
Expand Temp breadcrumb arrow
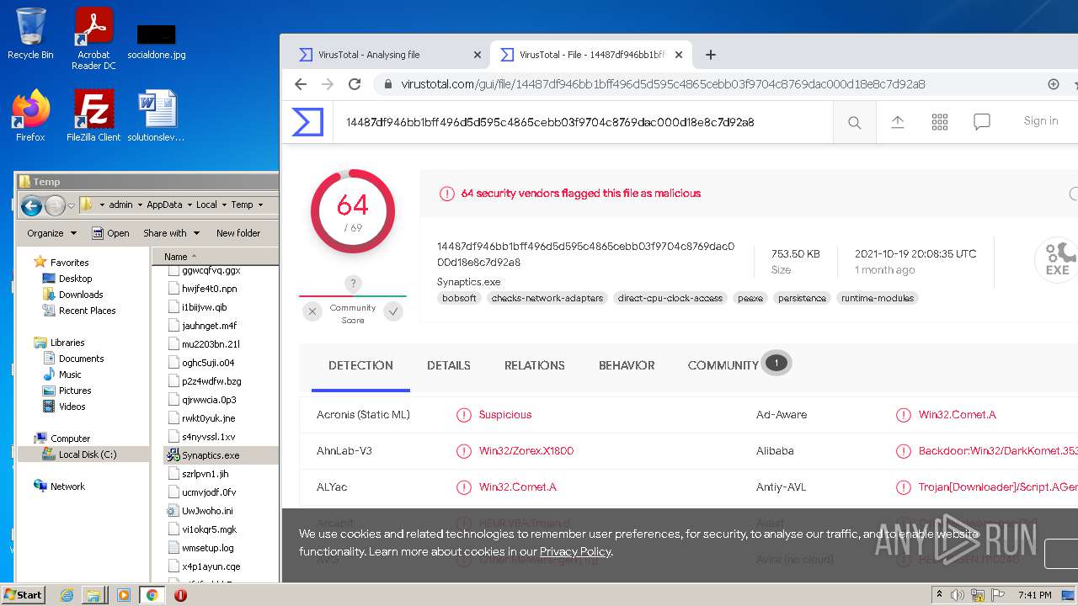click(260, 205)
